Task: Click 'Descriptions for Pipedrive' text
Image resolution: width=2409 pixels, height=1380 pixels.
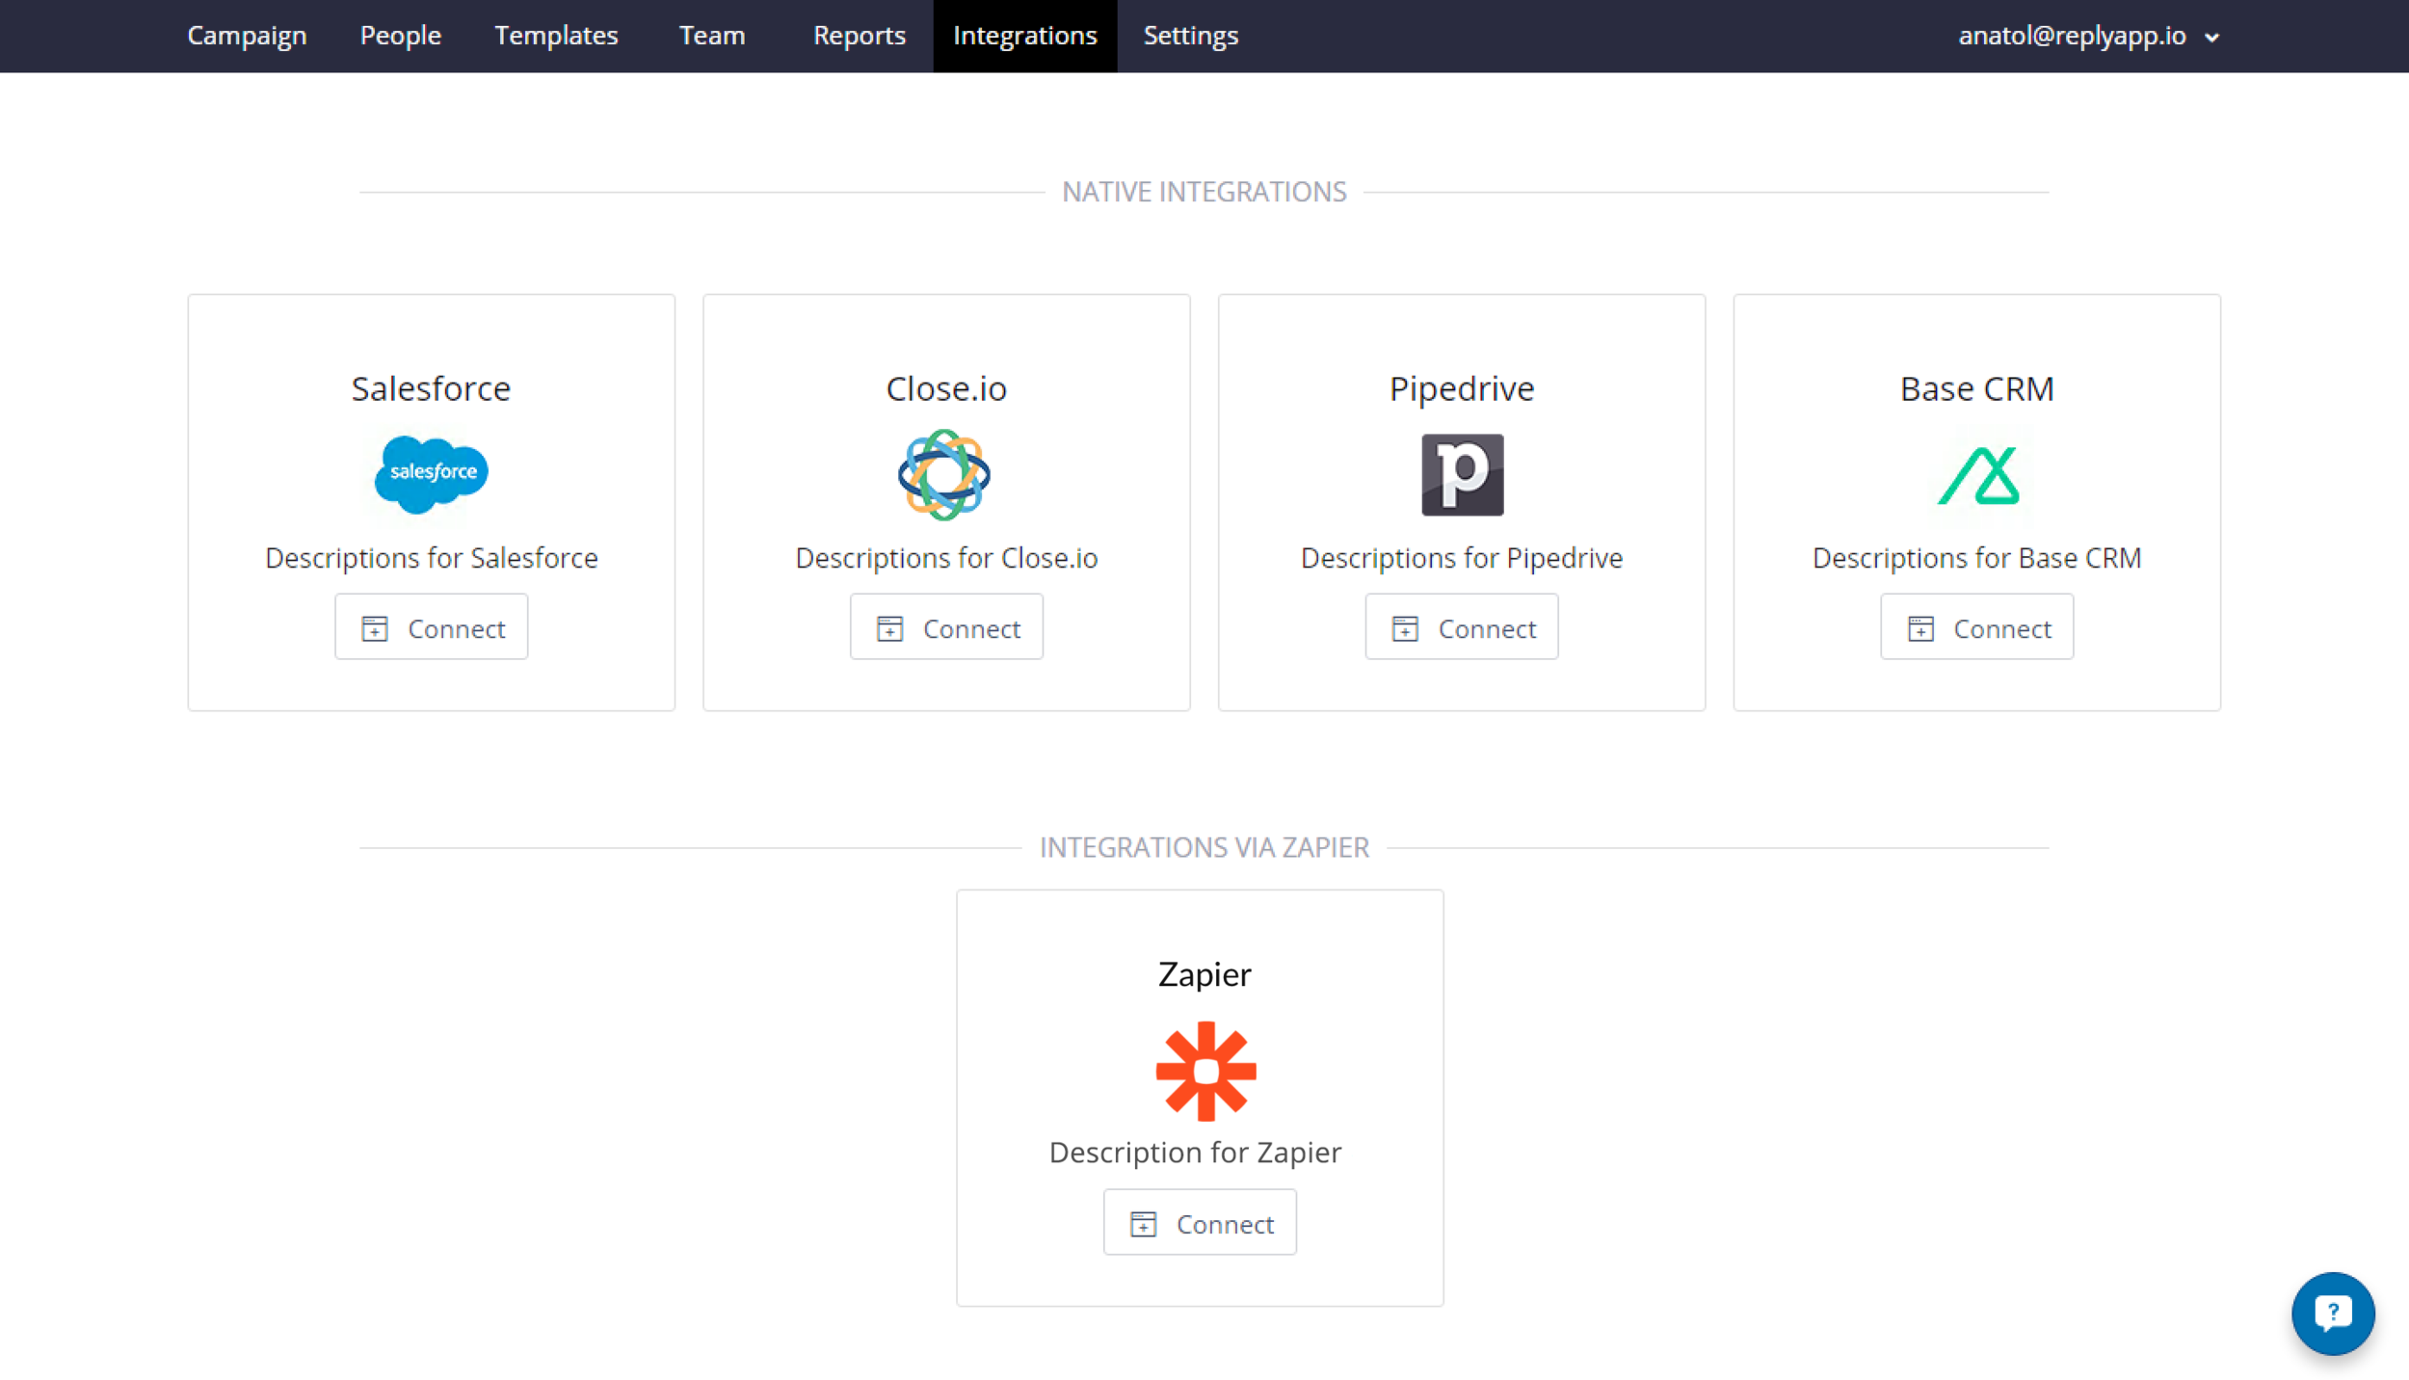Action: point(1462,558)
